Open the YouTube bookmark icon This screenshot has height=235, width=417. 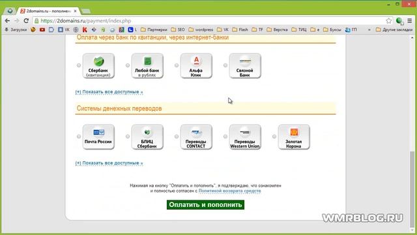coord(42,29)
